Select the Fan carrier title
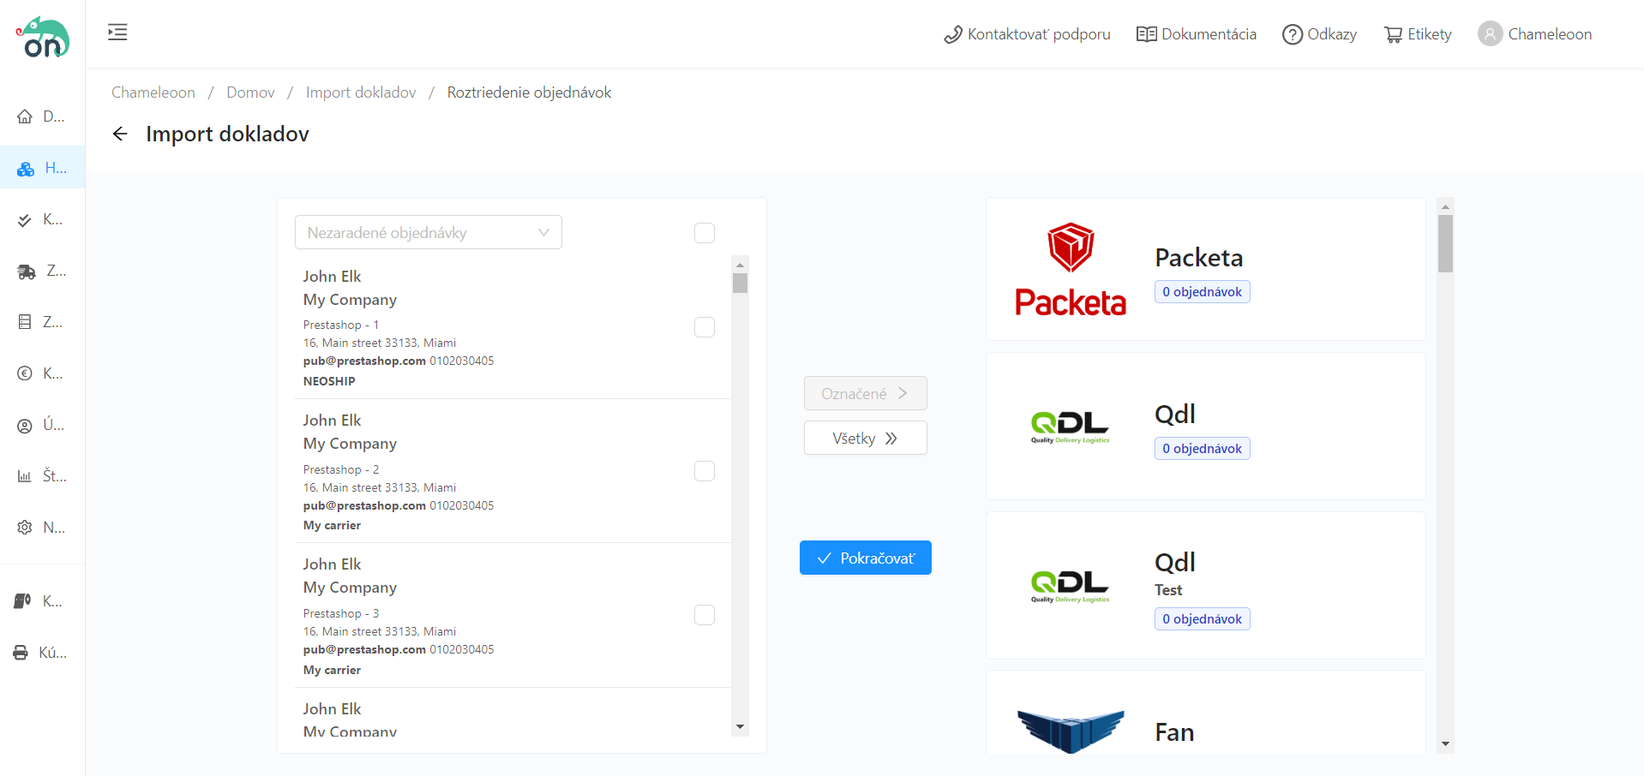The height and width of the screenshot is (776, 1644). pyautogui.click(x=1174, y=732)
